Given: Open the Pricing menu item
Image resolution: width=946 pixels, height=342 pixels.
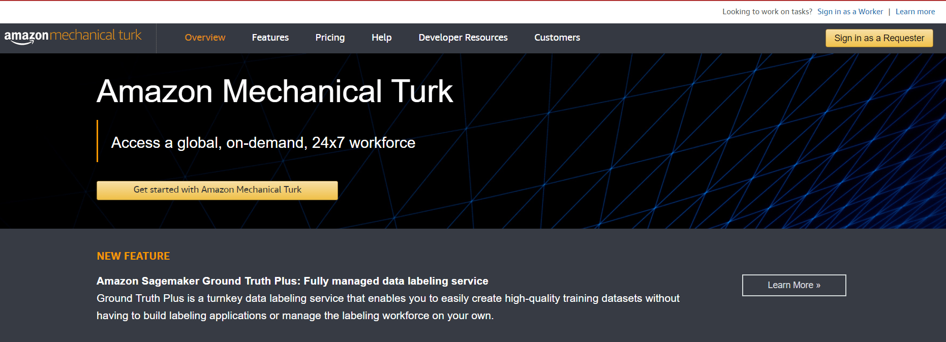Looking at the screenshot, I should pos(330,38).
